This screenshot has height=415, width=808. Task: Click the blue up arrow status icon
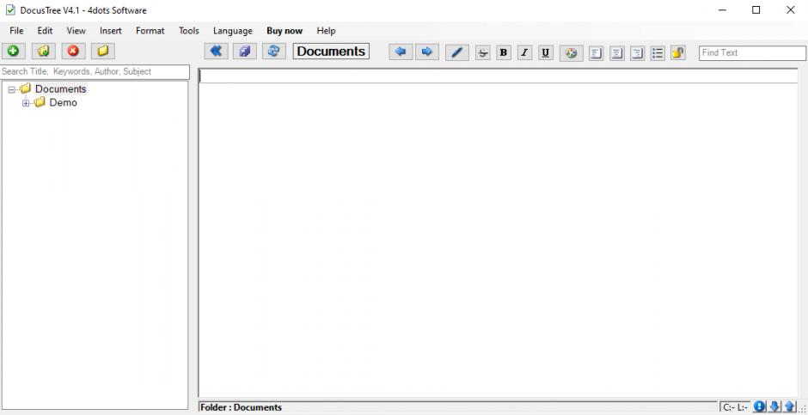[x=789, y=406]
